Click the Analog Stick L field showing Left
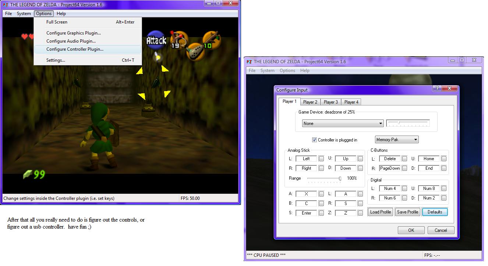488x266 pixels. tap(306, 159)
